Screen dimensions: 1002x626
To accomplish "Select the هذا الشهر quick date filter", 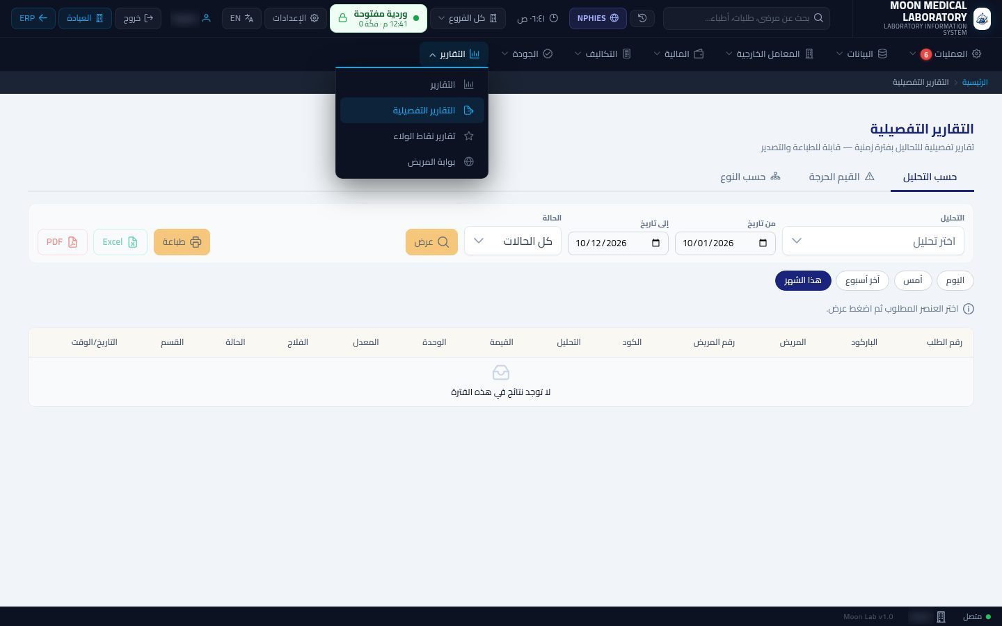I will [x=803, y=280].
